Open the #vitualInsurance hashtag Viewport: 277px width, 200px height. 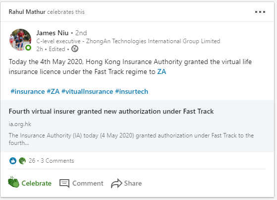pyautogui.click(x=87, y=91)
